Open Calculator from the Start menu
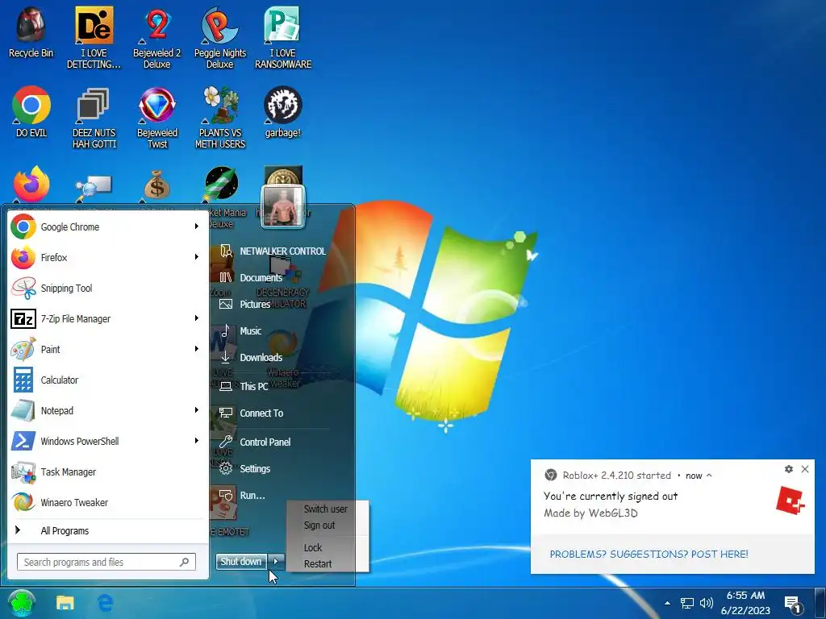The width and height of the screenshot is (826, 619). pos(108,380)
